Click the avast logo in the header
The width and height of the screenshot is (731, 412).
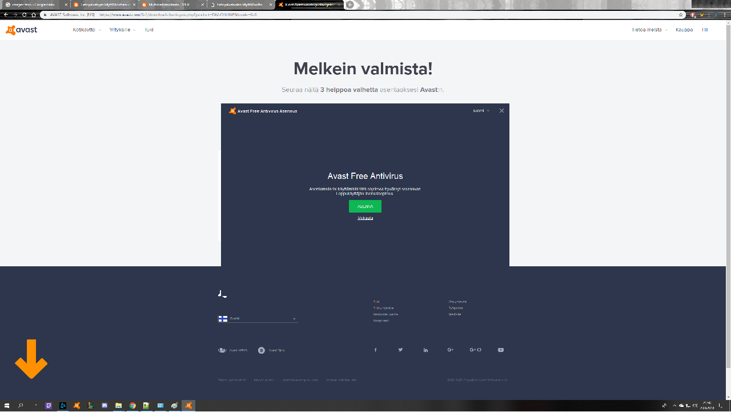(x=21, y=30)
